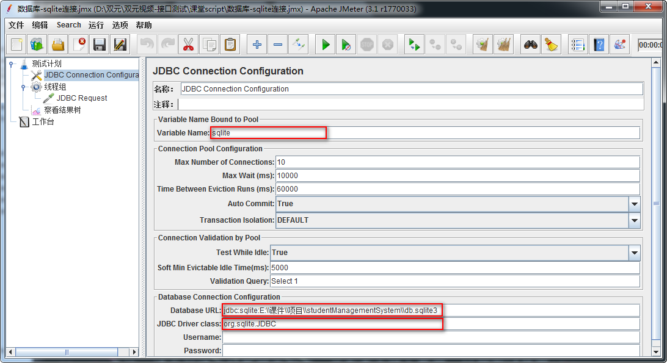Collapse the 测试计划 tree node

pos(12,64)
